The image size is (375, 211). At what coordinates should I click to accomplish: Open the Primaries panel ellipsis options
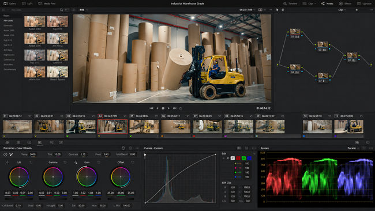click(x=137, y=148)
